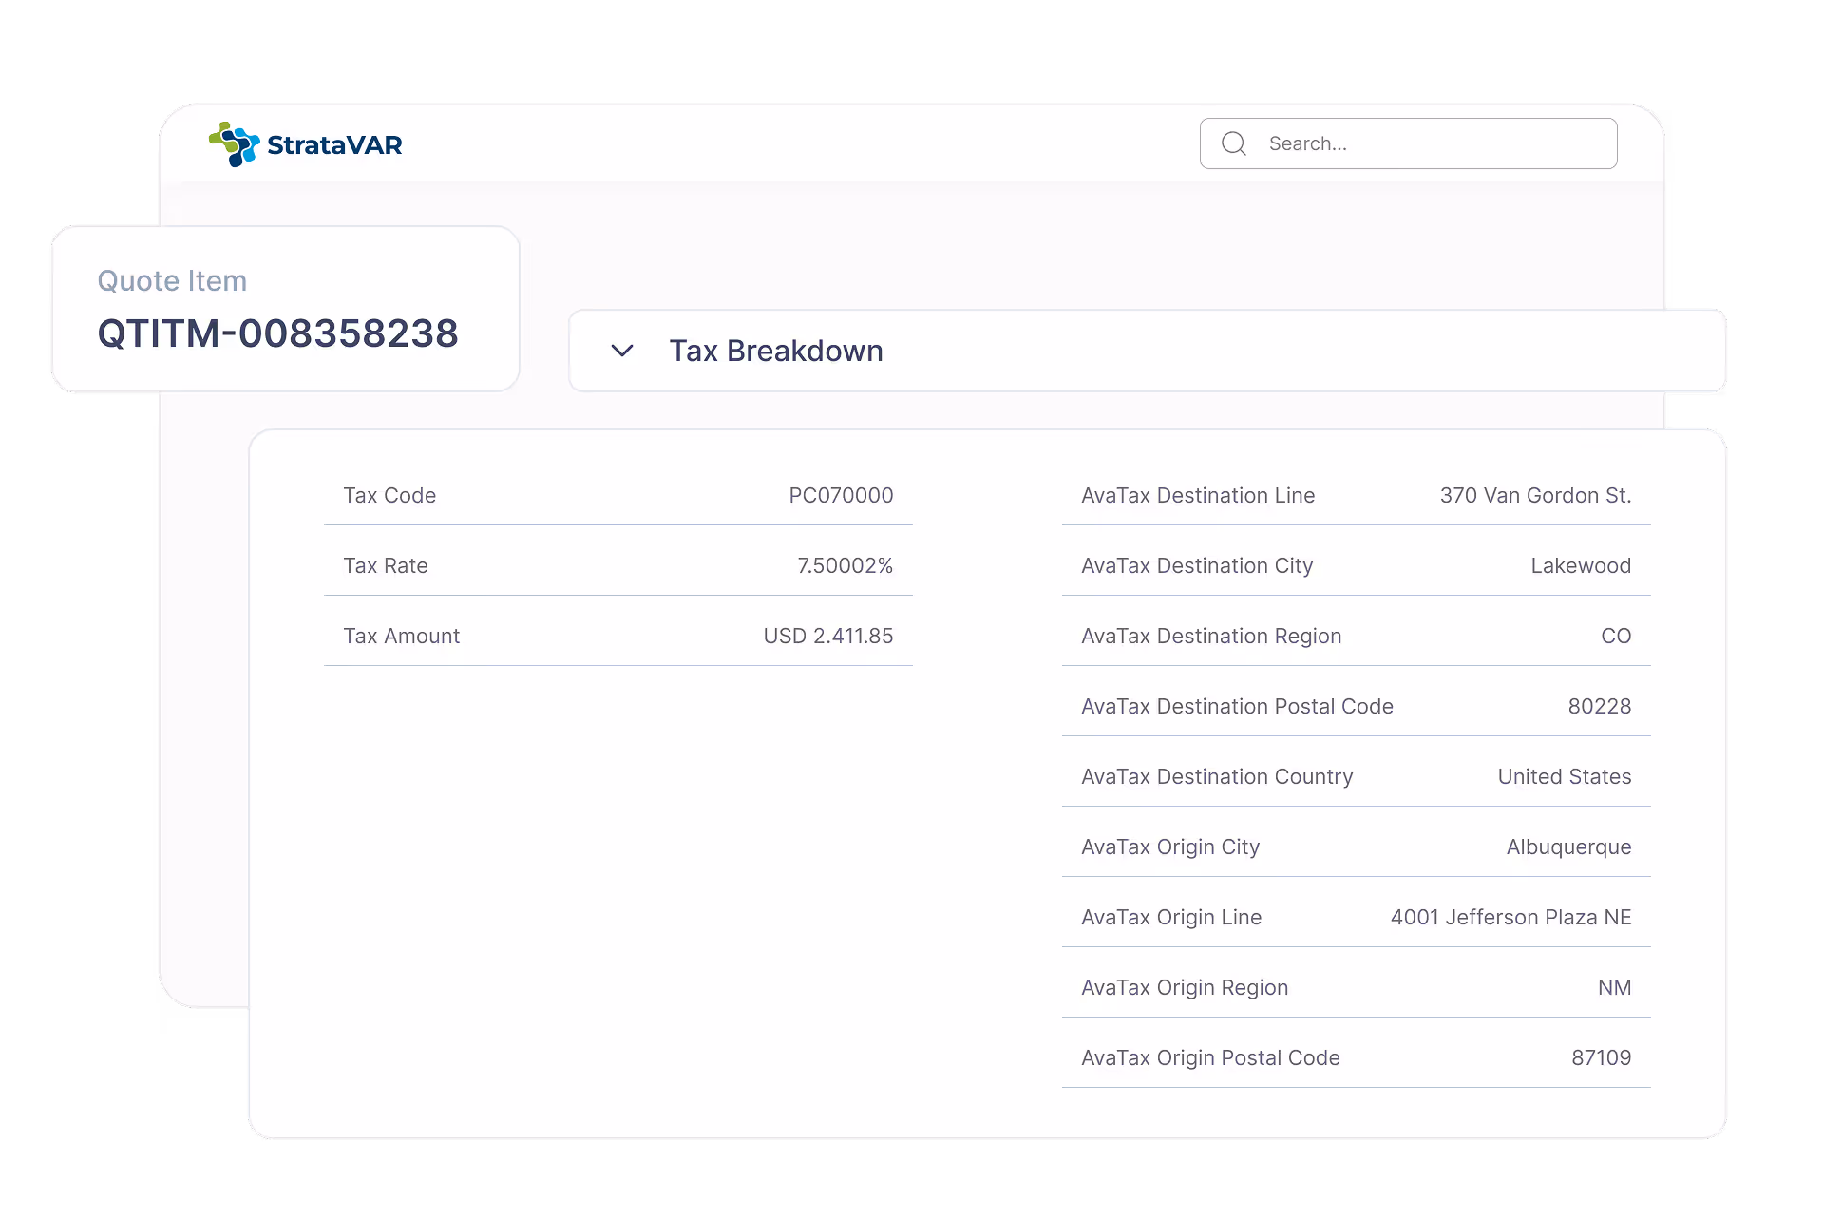Screen dimensions: 1824x1218
Task: Select tax amount USD 2.411.85
Action: tap(828, 636)
